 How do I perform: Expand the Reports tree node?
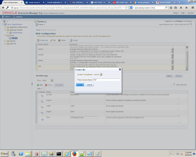point(5,41)
